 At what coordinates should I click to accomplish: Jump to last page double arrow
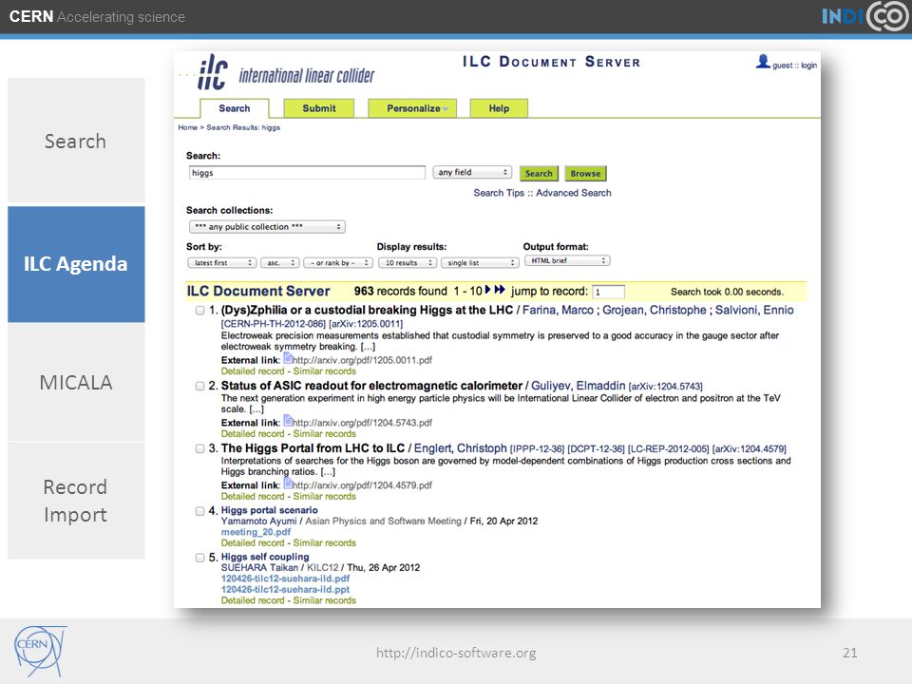pos(499,290)
